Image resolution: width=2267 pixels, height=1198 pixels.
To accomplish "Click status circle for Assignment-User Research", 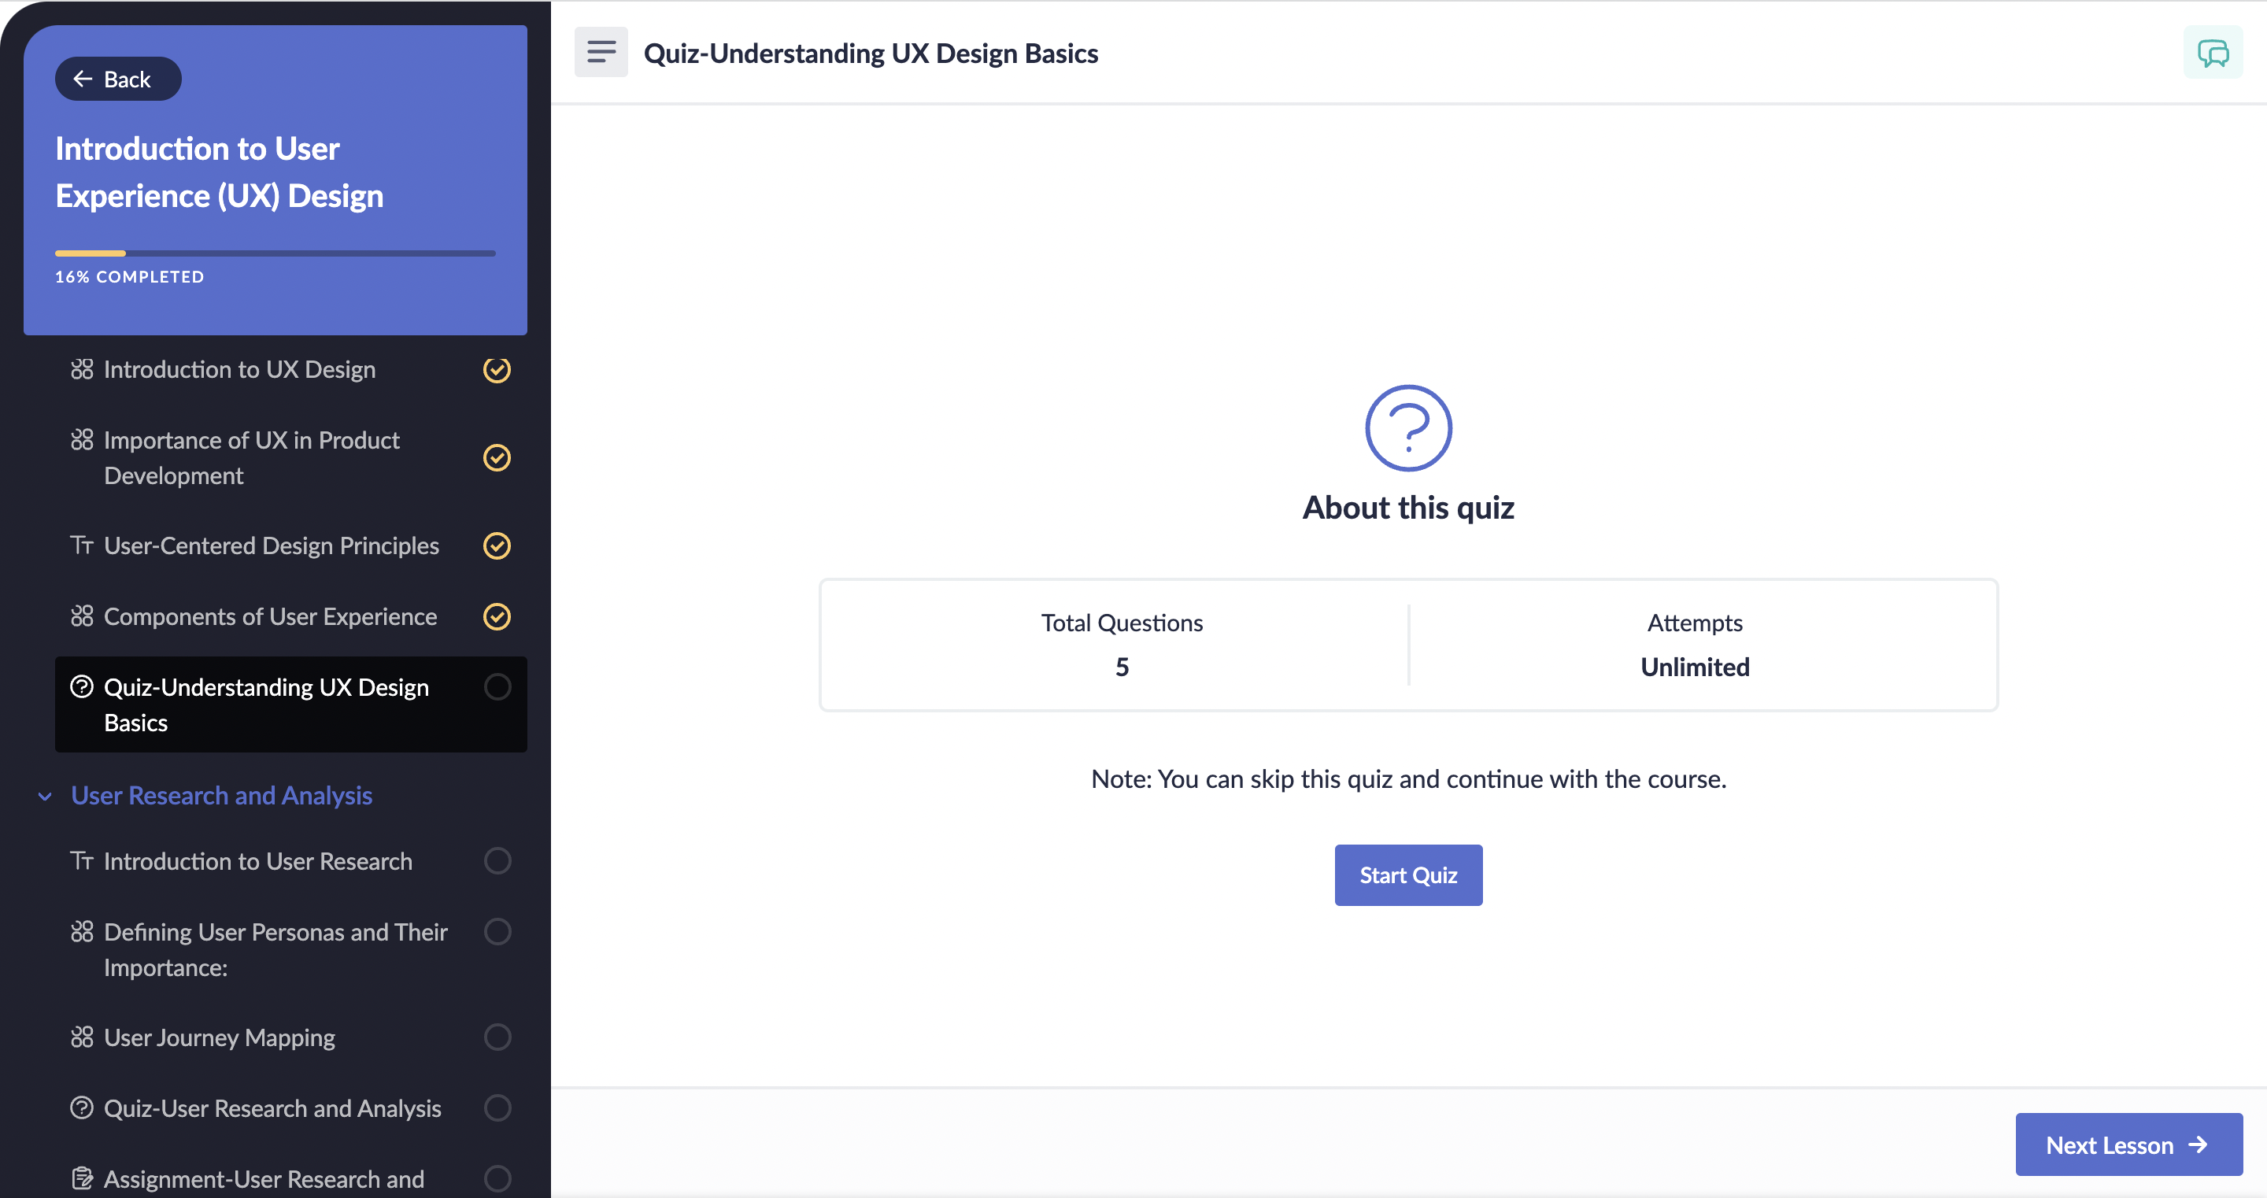I will point(497,1178).
